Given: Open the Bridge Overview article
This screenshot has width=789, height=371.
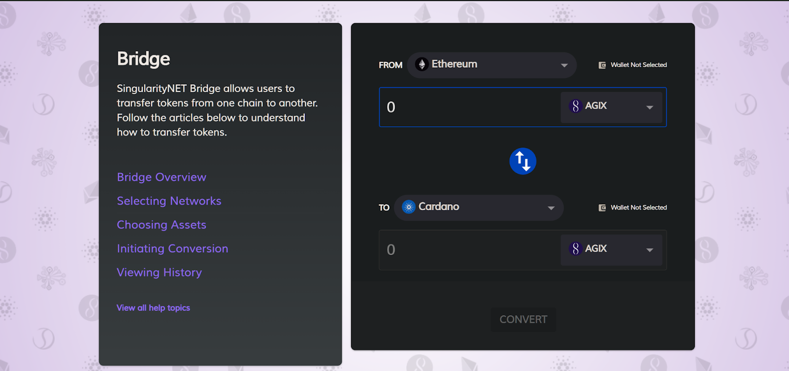Looking at the screenshot, I should 162,177.
